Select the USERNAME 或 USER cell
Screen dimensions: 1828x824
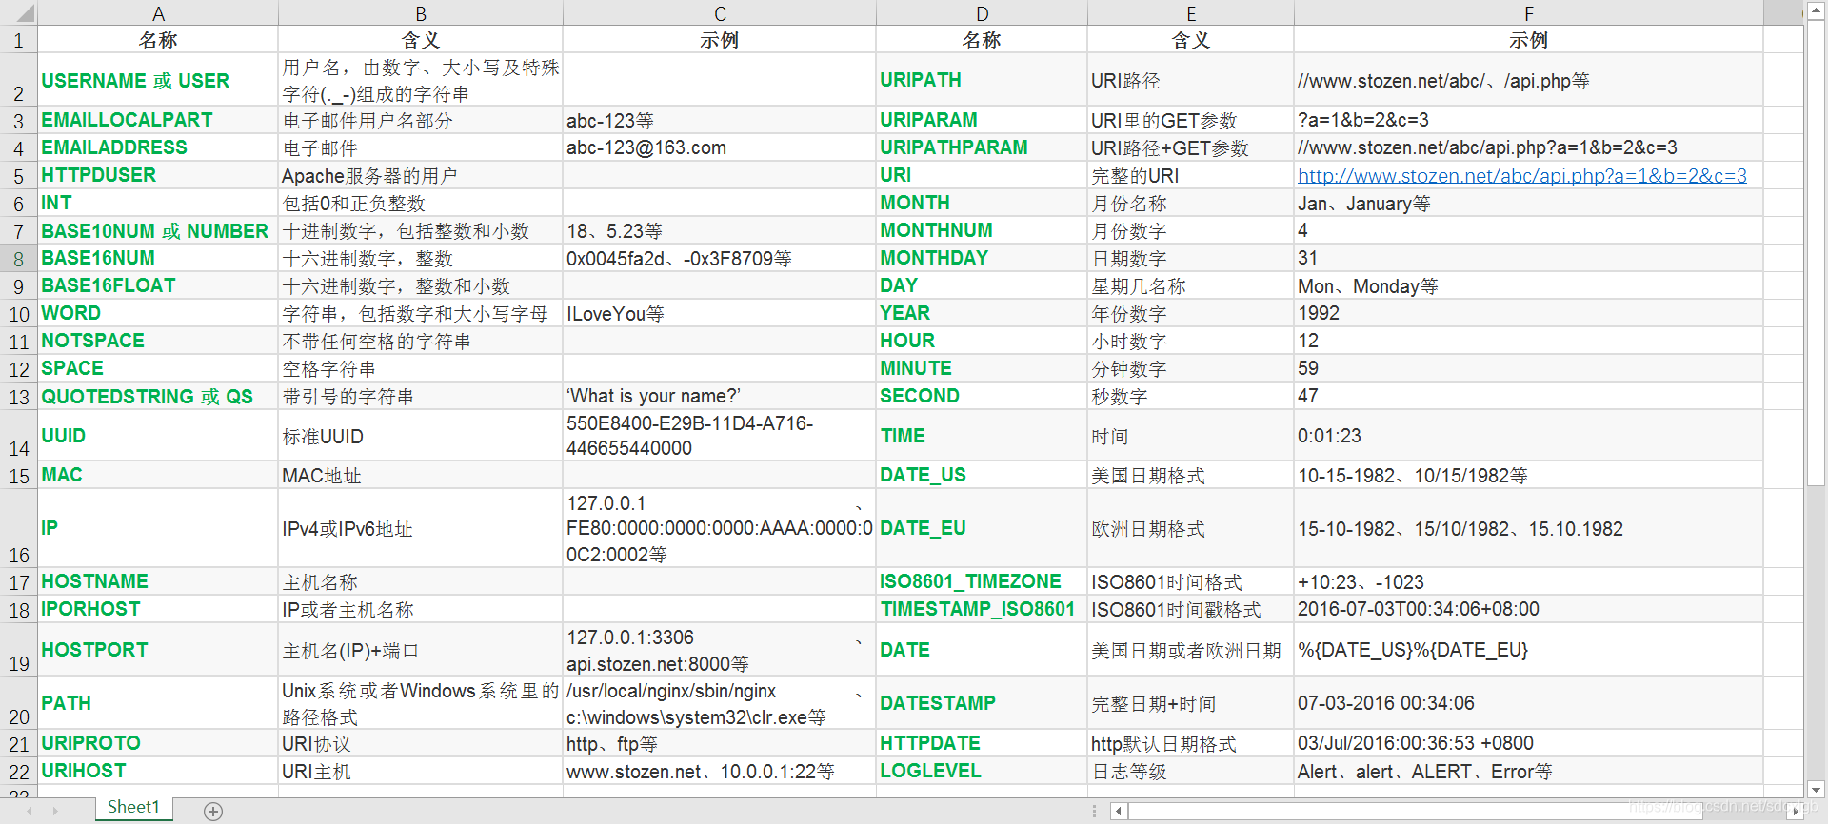tap(158, 80)
